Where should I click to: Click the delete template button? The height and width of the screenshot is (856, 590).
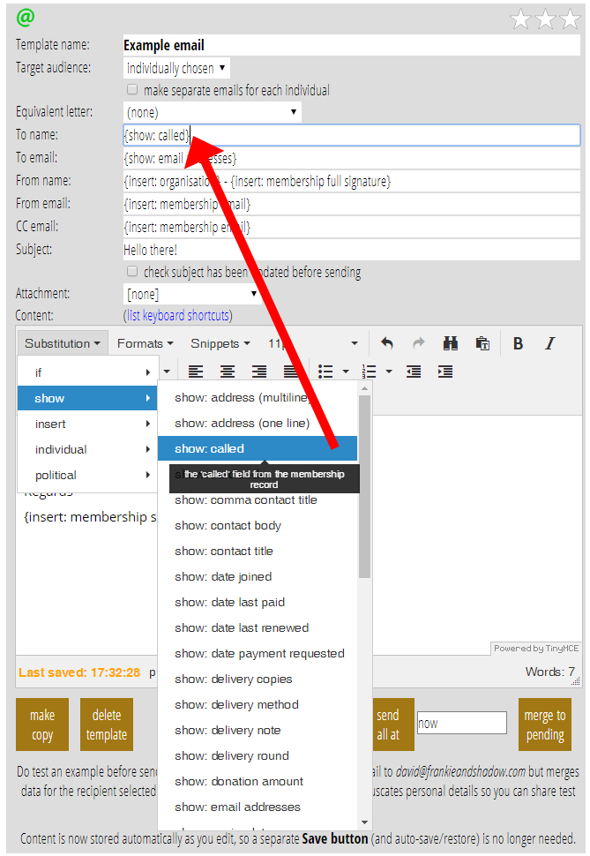(x=107, y=725)
